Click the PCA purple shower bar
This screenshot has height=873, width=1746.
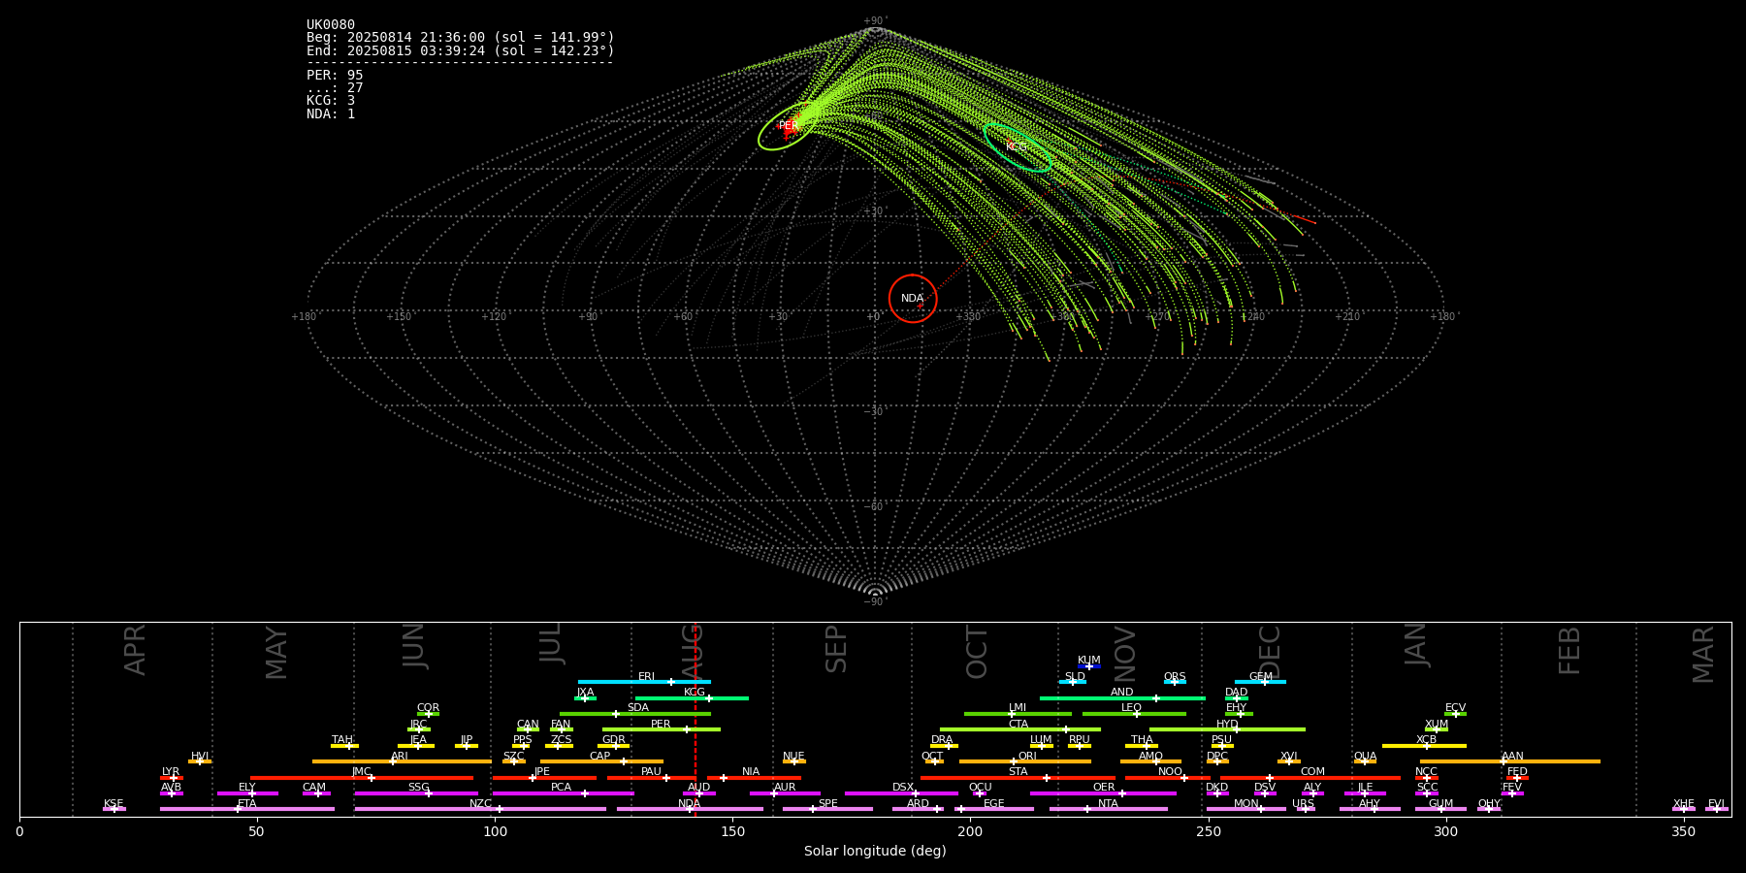(x=563, y=793)
